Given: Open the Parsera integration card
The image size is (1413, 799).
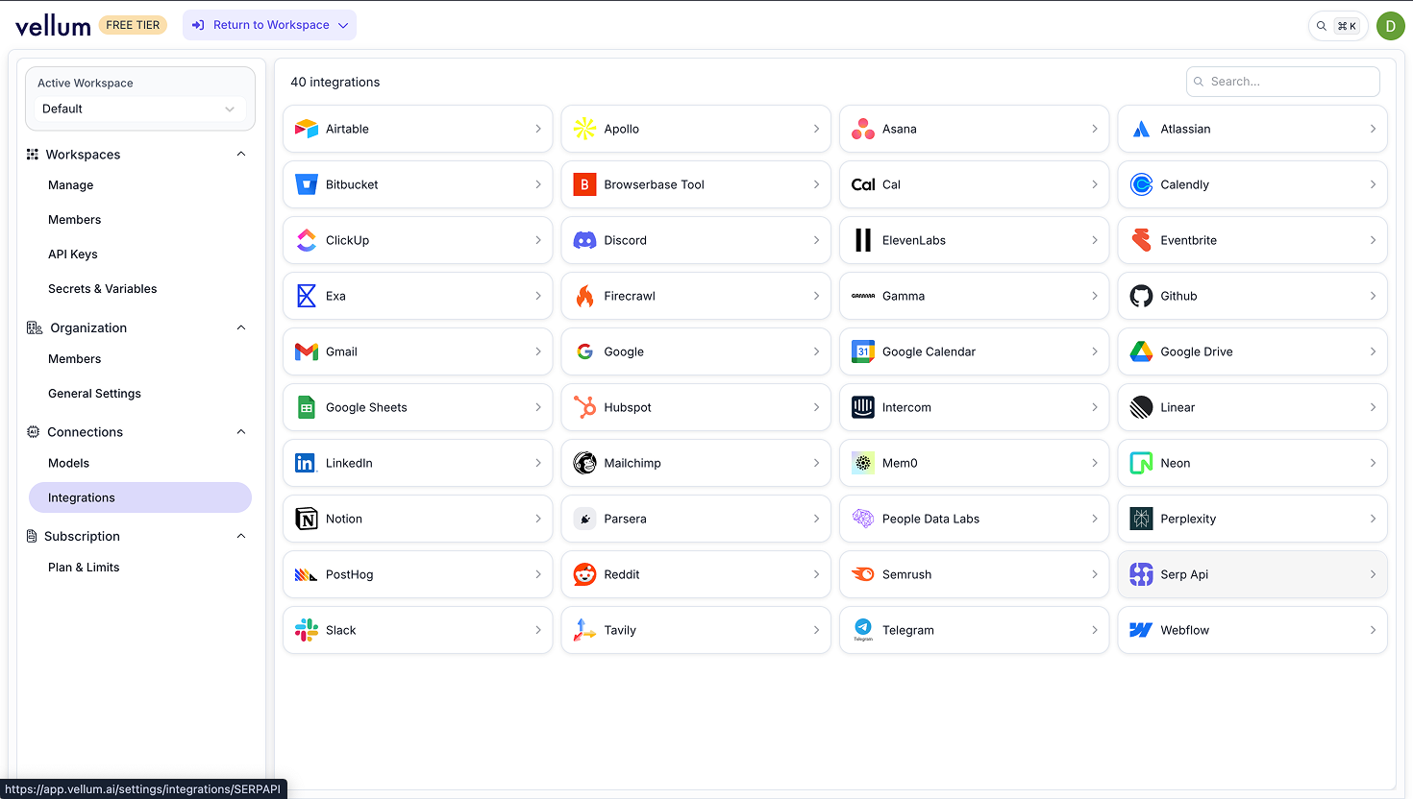Looking at the screenshot, I should click(x=696, y=519).
